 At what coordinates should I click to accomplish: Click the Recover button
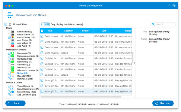(163, 103)
